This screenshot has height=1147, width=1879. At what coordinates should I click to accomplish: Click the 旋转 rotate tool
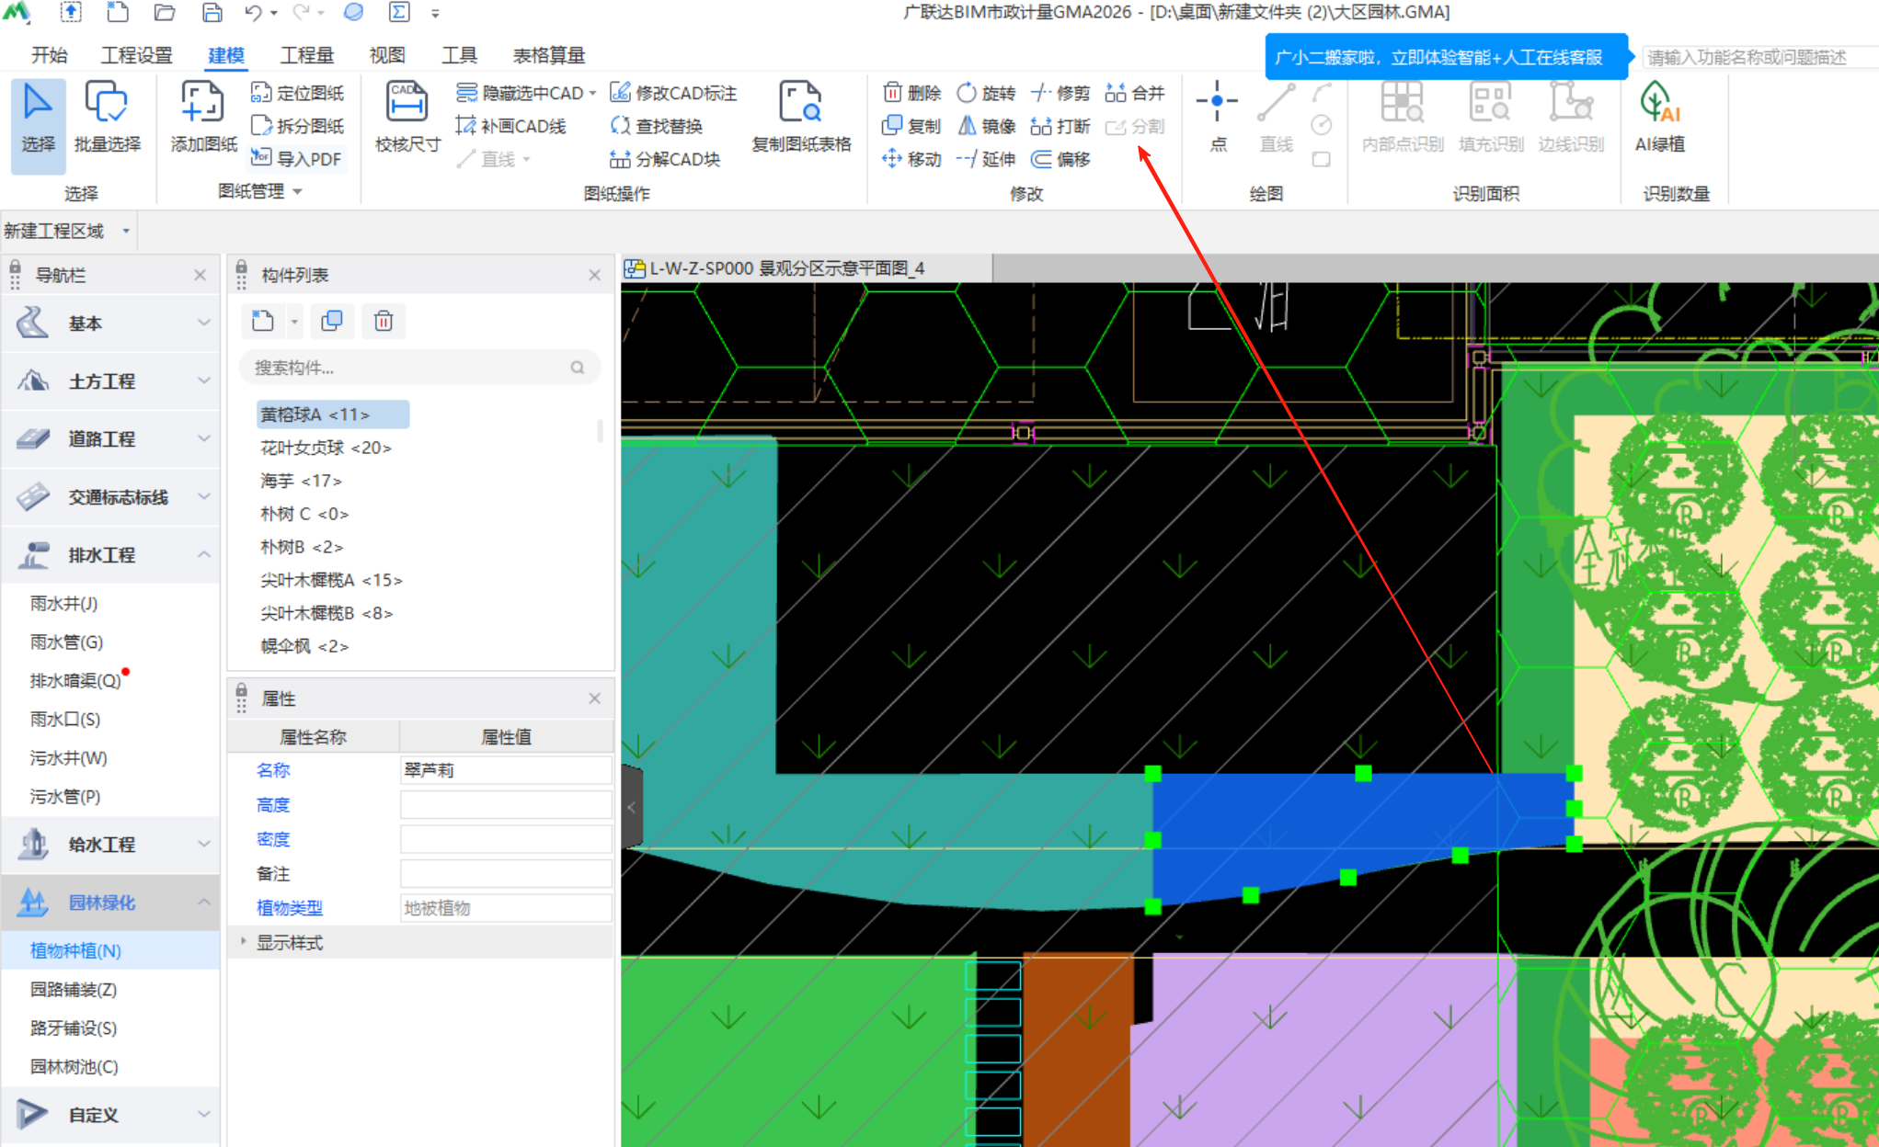pyautogui.click(x=986, y=93)
